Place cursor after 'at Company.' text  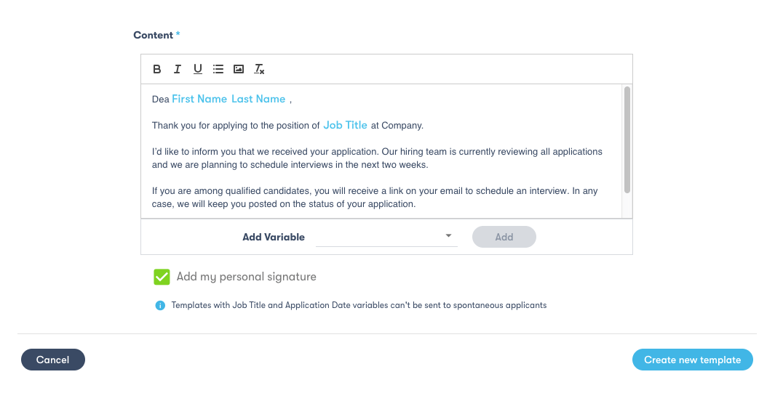(x=424, y=126)
